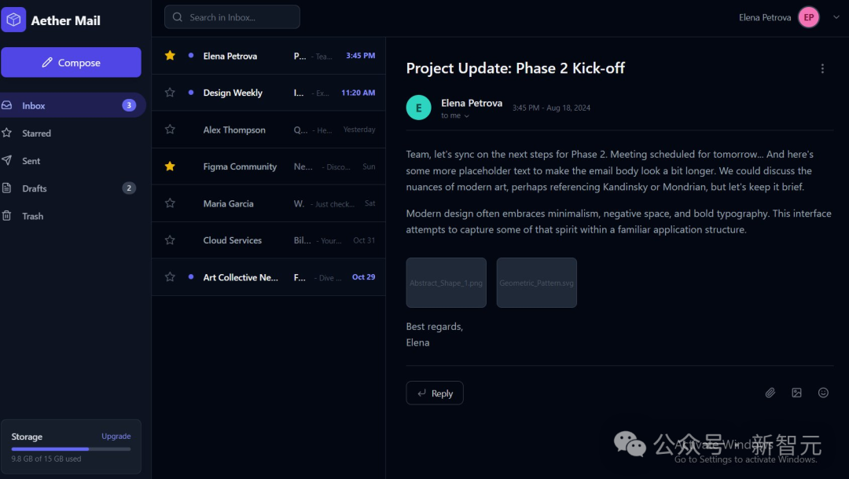Expand the account dropdown chevron top right
The height and width of the screenshot is (479, 849).
836,17
